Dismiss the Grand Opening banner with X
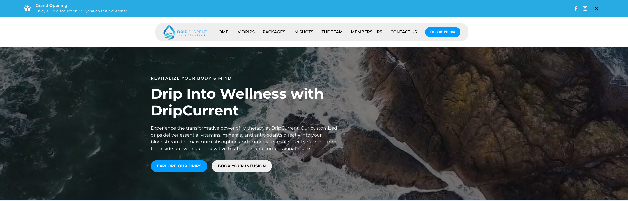 click(x=596, y=8)
